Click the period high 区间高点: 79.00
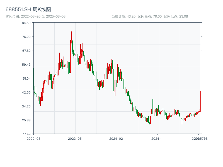Screen dimensions: 223x167 pyautogui.click(x=150, y=16)
